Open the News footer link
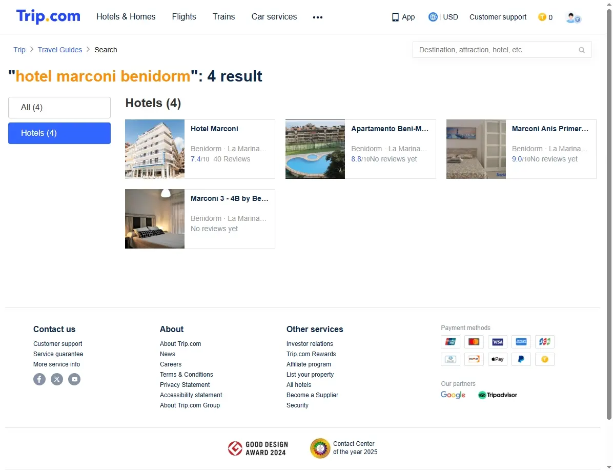This screenshot has height=472, width=613. point(167,354)
